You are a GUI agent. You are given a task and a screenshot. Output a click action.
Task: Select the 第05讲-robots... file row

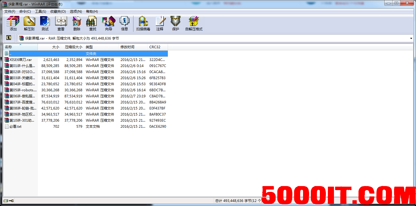pyautogui.click(x=86, y=90)
